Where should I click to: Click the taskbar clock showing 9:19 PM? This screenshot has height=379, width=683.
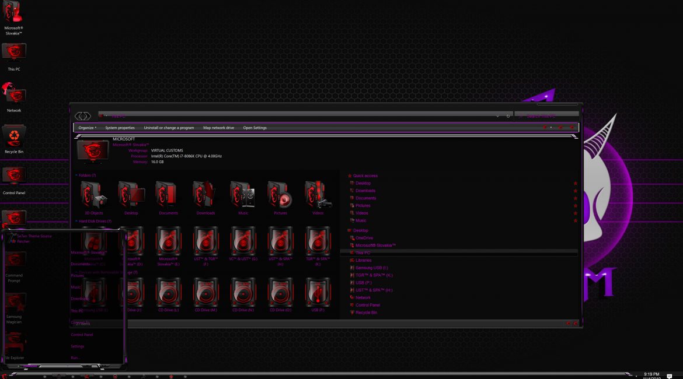pyautogui.click(x=651, y=376)
